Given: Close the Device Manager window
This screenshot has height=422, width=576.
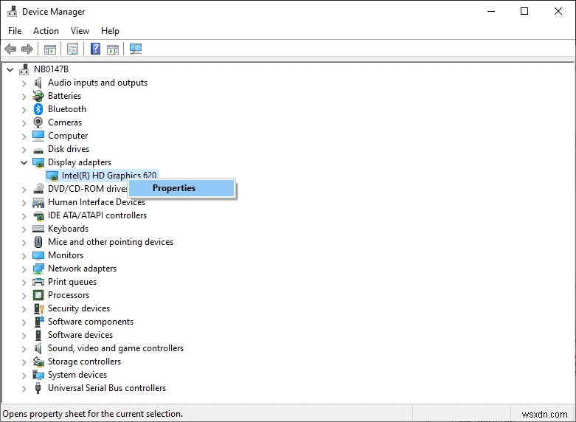Looking at the screenshot, I should point(558,11).
